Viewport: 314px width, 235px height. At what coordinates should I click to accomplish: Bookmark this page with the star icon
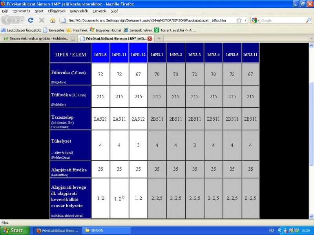239,20
